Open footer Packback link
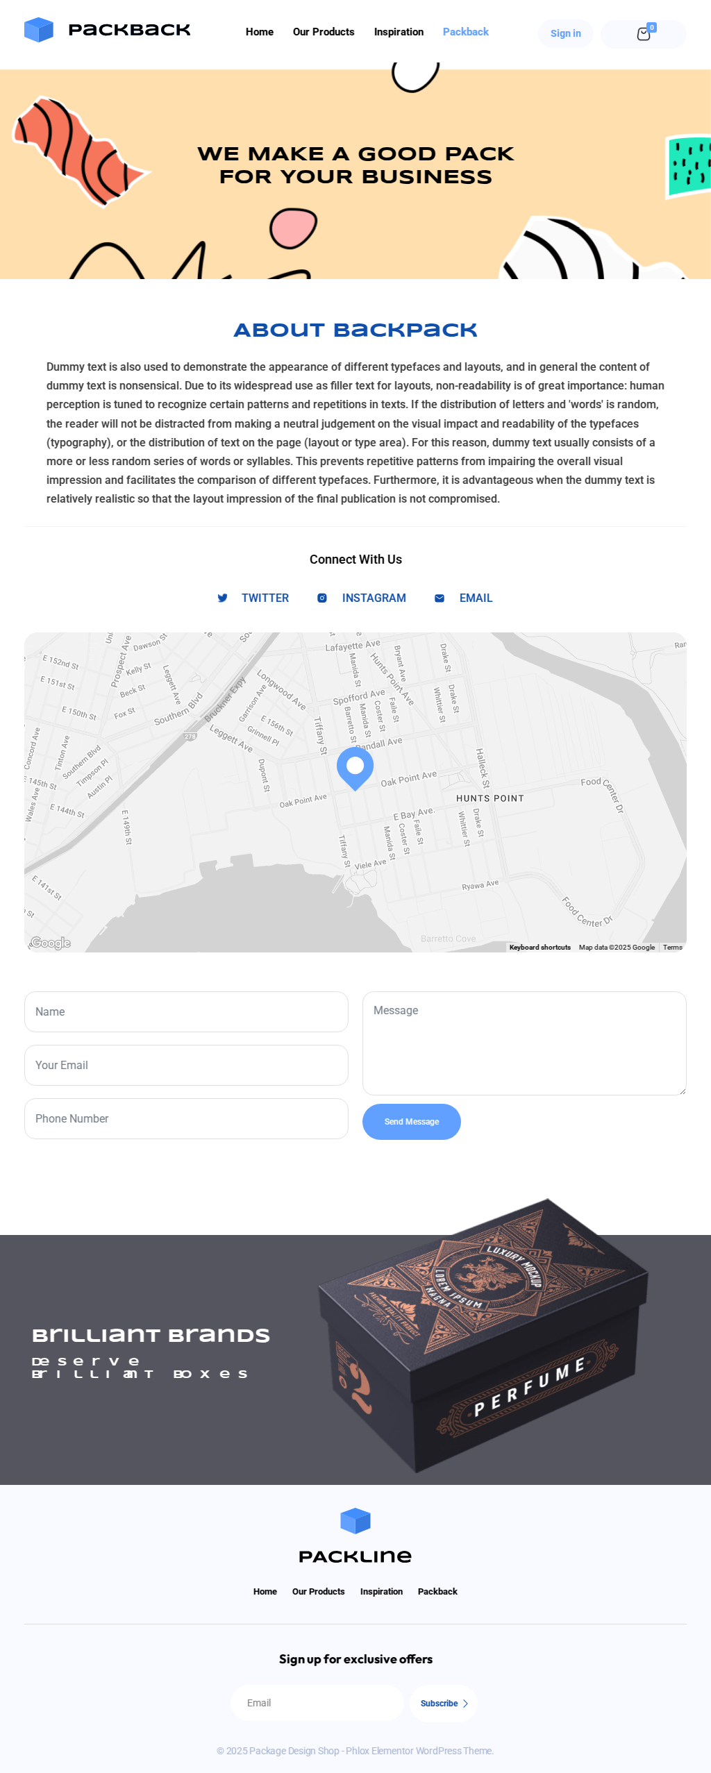The height and width of the screenshot is (1773, 711). (x=437, y=1591)
